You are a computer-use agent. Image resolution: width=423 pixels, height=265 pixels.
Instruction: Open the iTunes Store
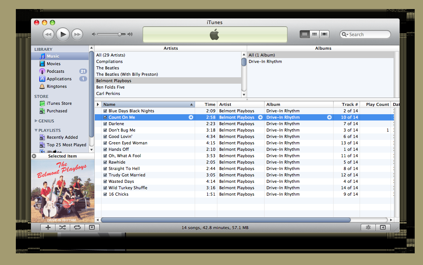click(60, 103)
